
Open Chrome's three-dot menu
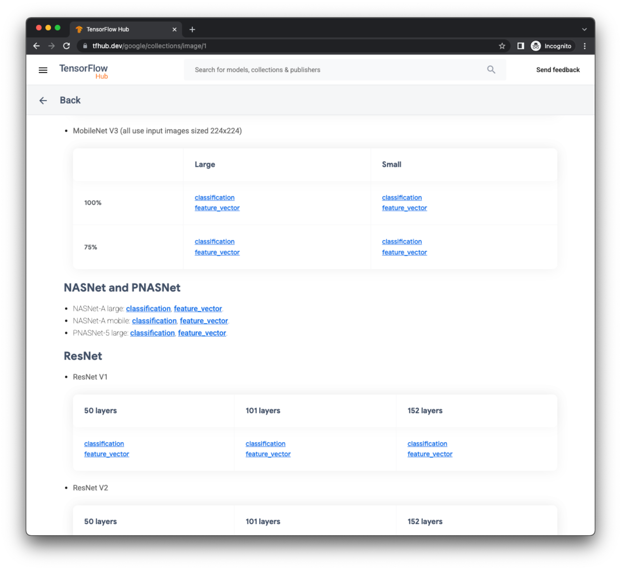tap(585, 46)
